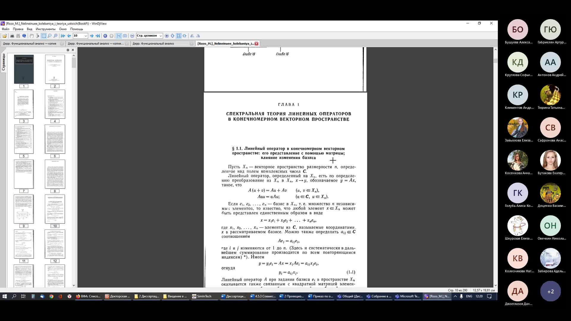Close the active Rozo_M. document tab
The width and height of the screenshot is (571, 321).
[256, 43]
